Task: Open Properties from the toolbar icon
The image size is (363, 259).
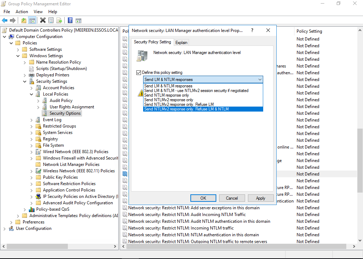Action: click(51, 21)
